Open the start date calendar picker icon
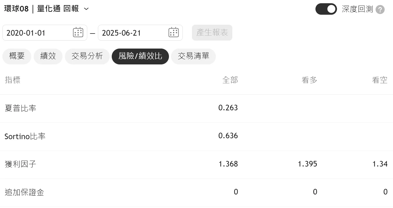393x208 pixels. 78,32
